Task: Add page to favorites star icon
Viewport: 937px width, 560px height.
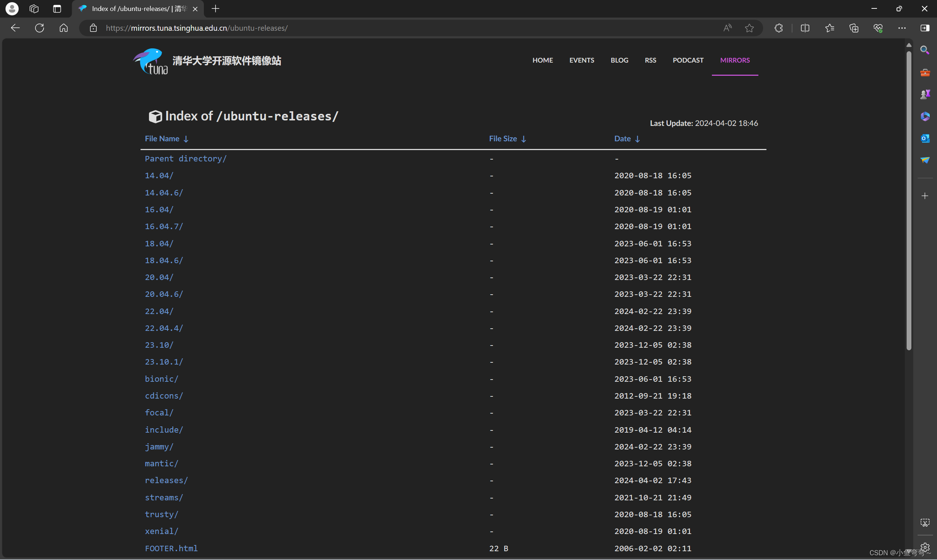Action: (749, 28)
